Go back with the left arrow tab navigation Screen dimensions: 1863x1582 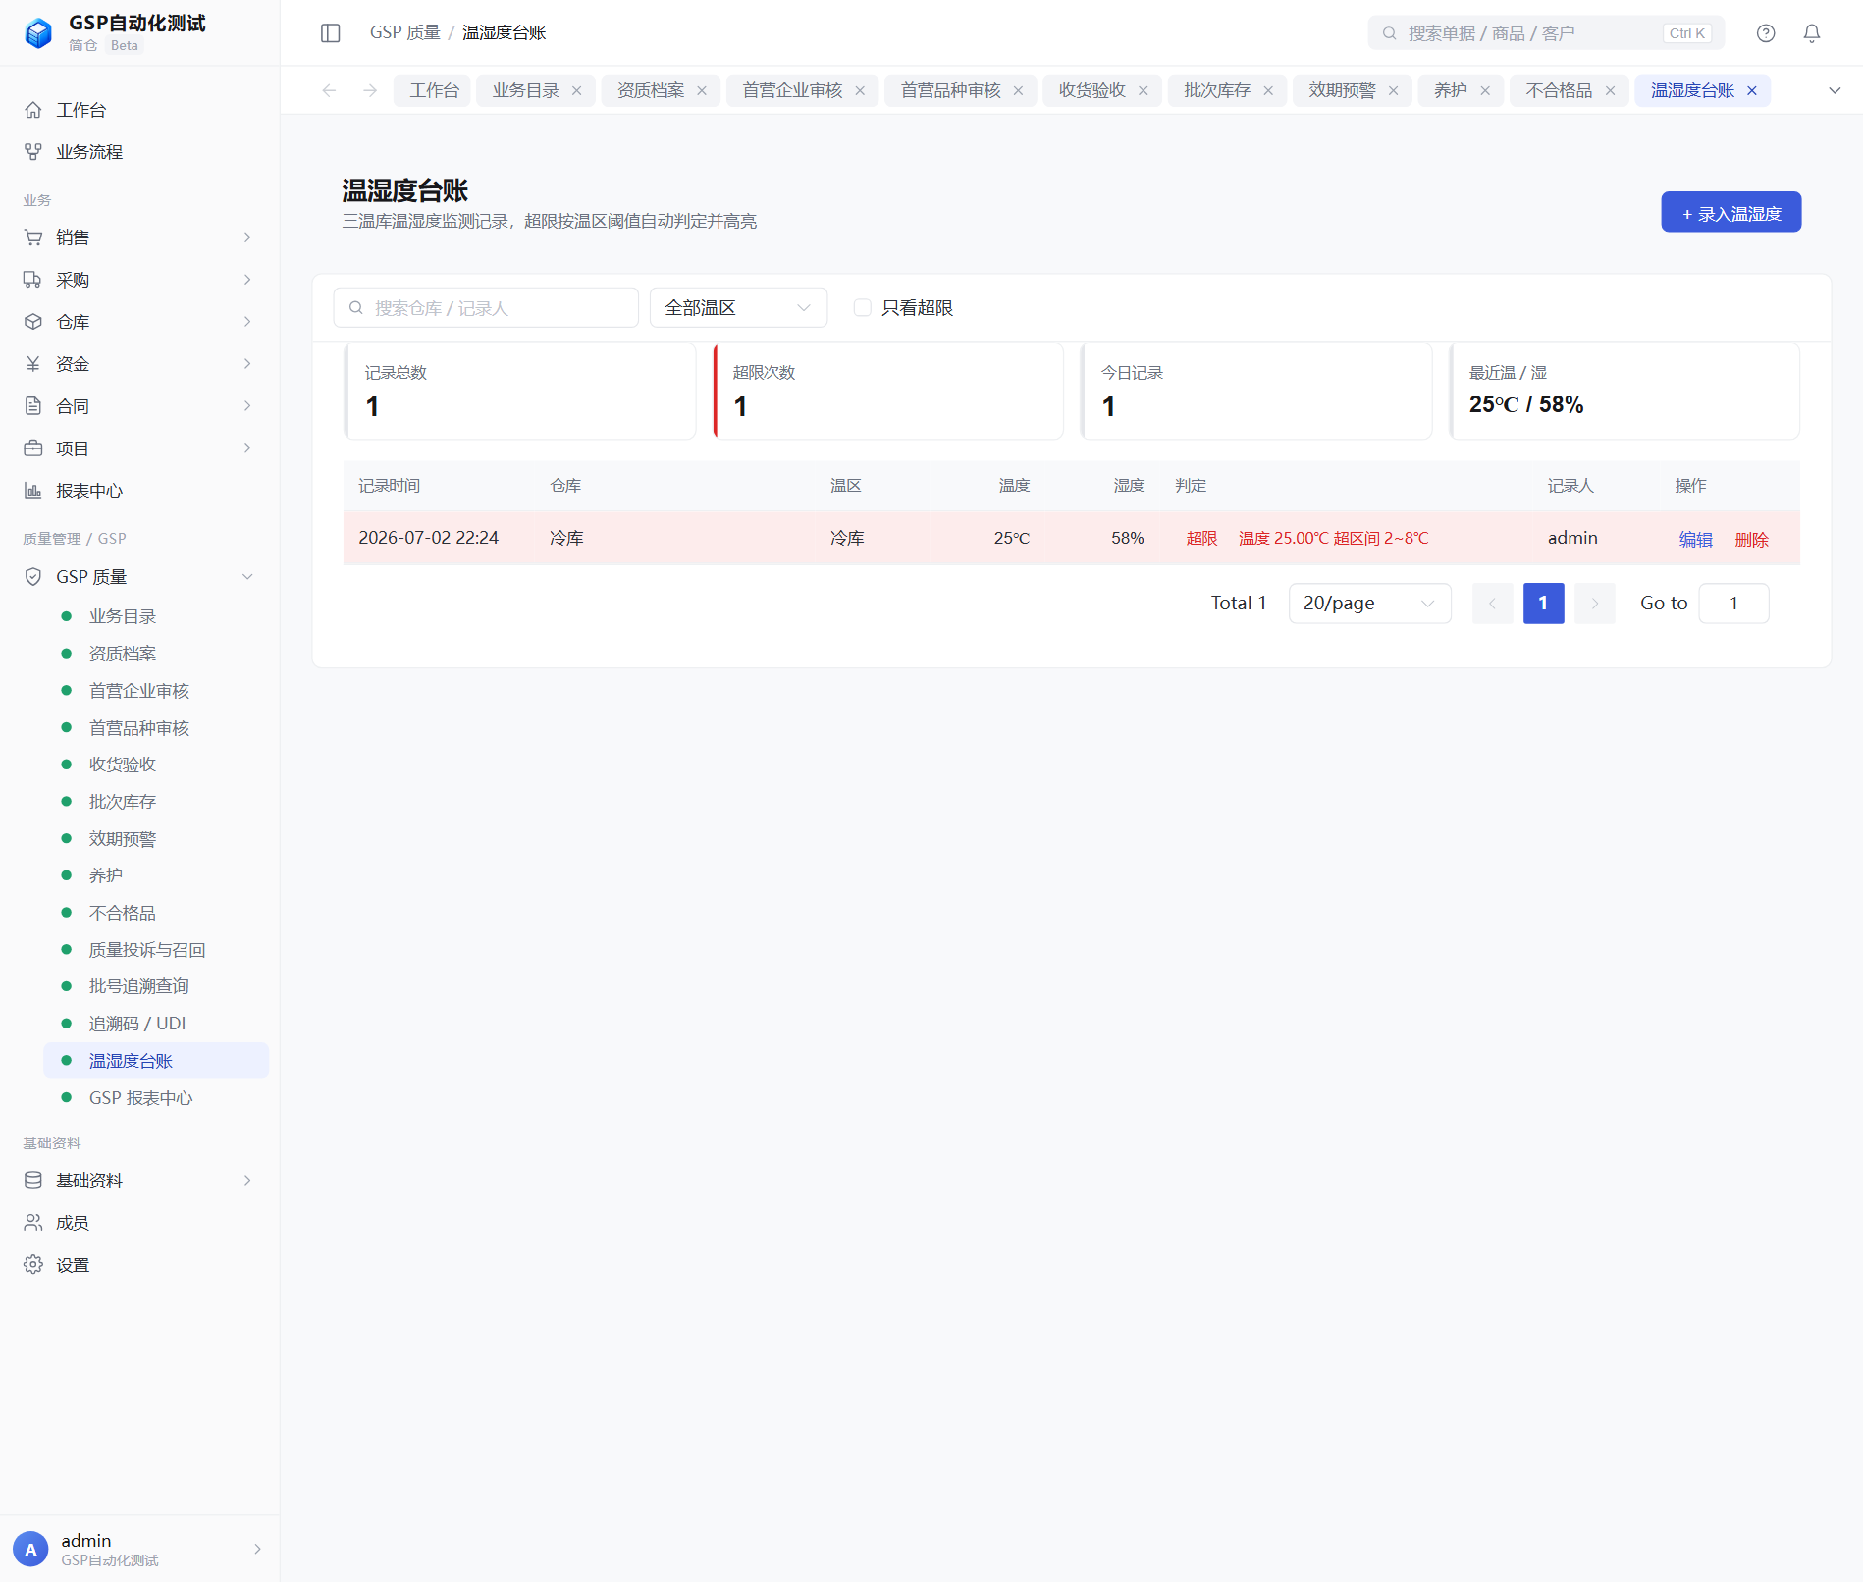pos(330,90)
